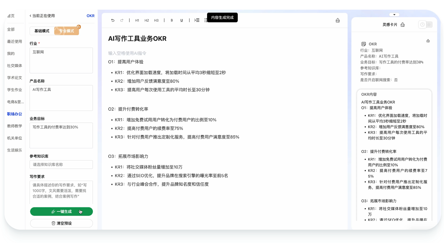Select 专业模式 tab

click(67, 31)
